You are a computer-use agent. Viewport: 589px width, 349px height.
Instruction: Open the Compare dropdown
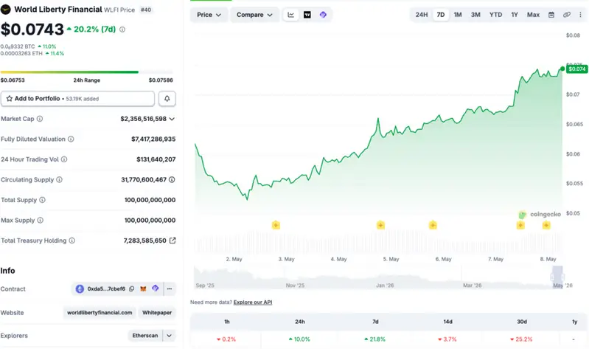click(x=254, y=15)
